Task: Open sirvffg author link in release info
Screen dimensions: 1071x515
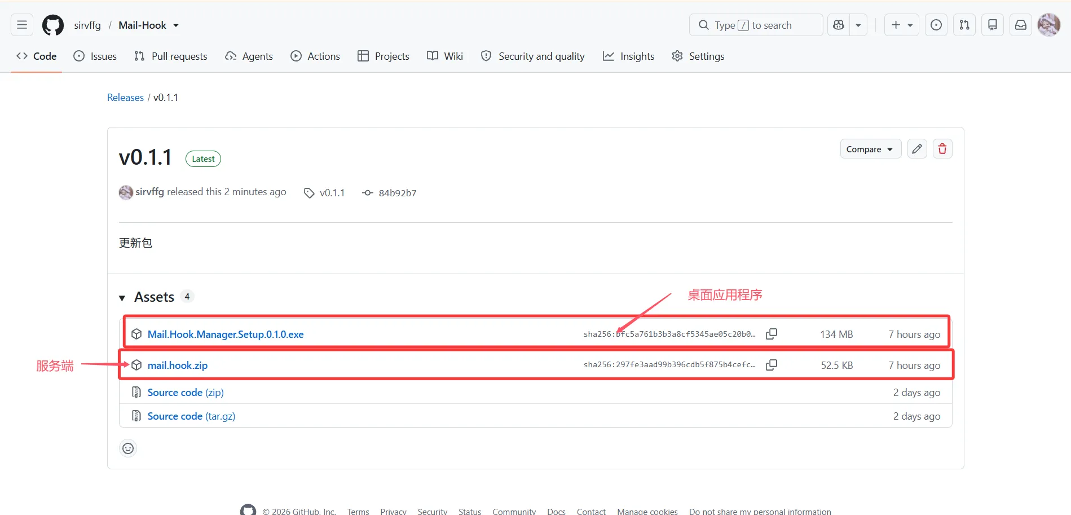Action: [x=149, y=192]
